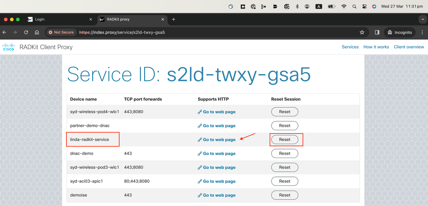This screenshot has height=206, width=428.
Task: Click the TCP port forwards header
Action: point(143,99)
